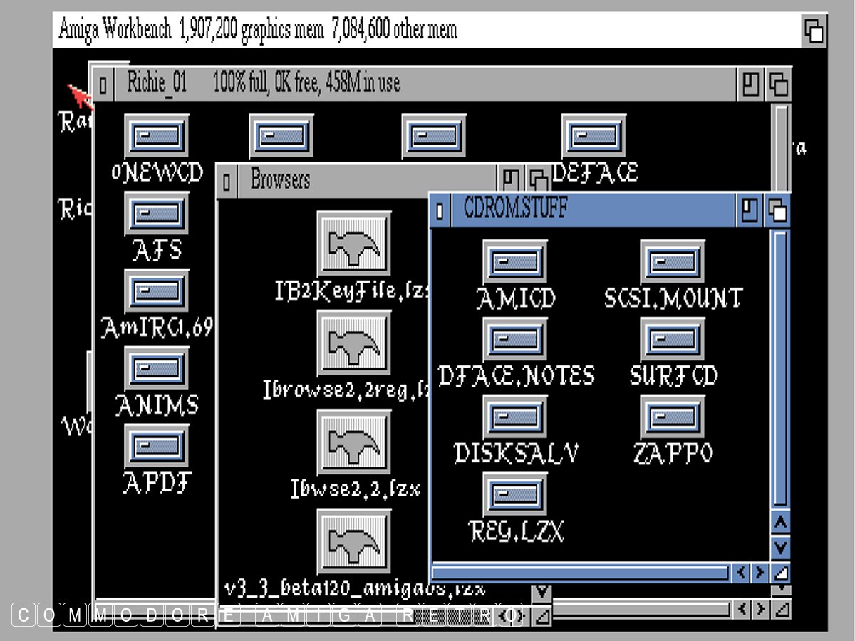Open the ANIMS drawer icon
This screenshot has height=641, width=855.
[x=157, y=369]
